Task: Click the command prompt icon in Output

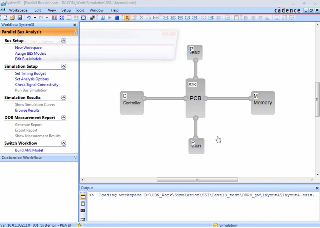Action: pyautogui.click(x=83, y=211)
